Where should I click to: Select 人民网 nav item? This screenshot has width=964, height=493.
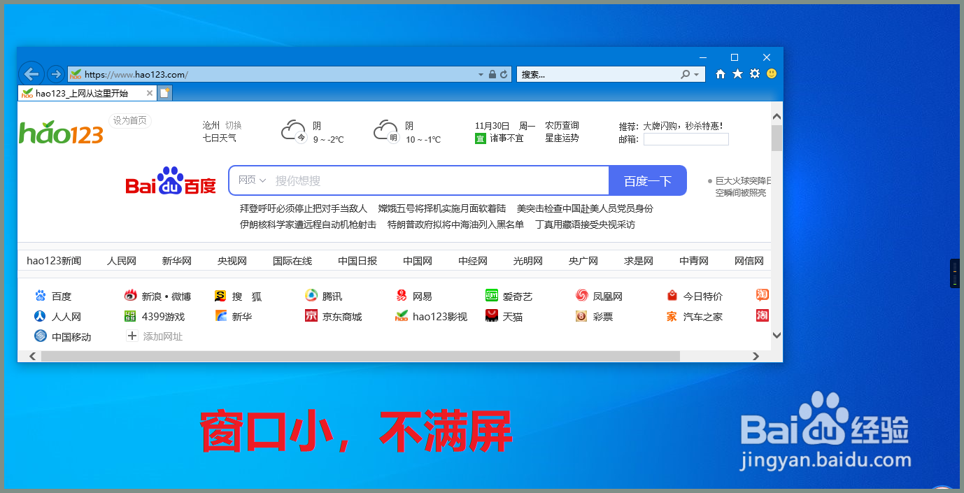(122, 261)
